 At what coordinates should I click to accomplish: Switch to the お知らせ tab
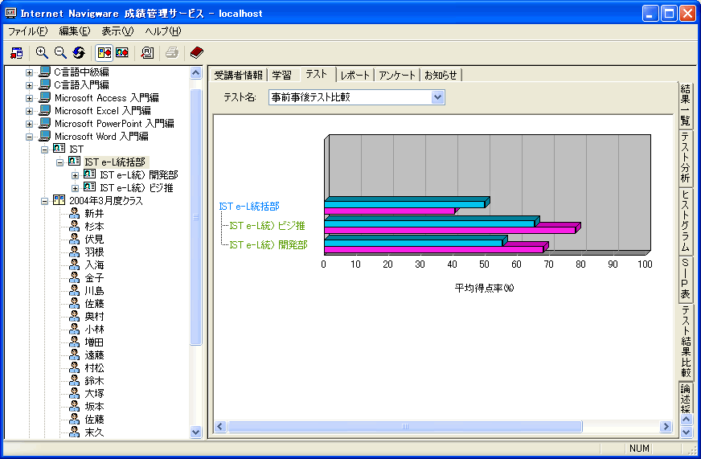click(441, 75)
